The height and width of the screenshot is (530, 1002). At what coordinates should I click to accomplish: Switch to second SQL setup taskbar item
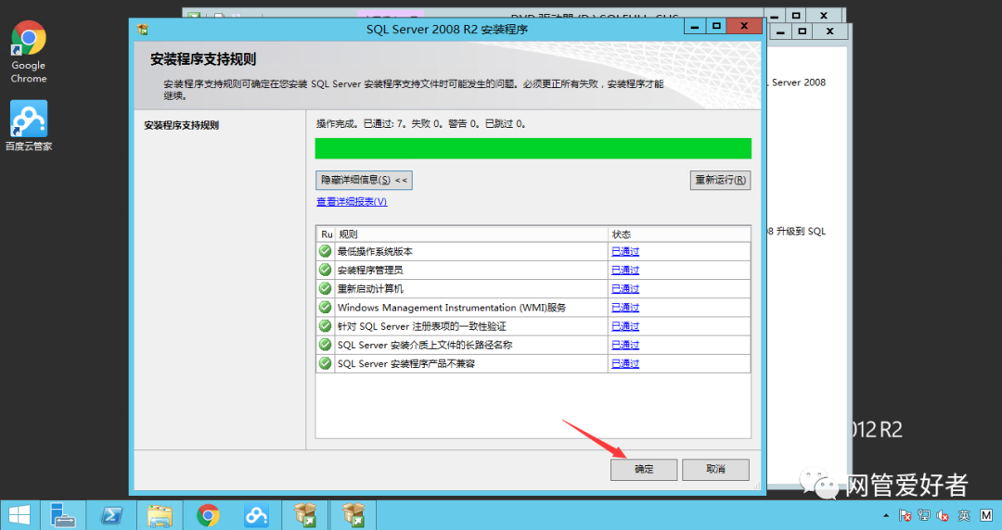tap(353, 514)
